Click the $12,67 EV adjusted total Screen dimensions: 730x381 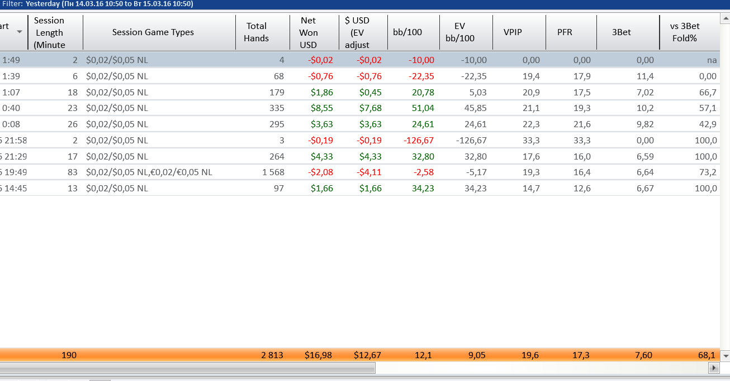(368, 355)
